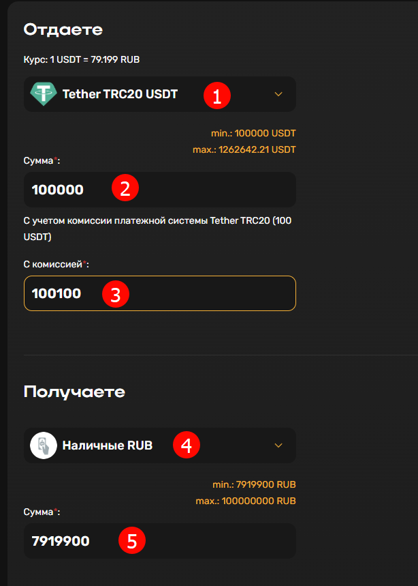Click the Получаете section heading
This screenshot has width=418, height=586.
pos(74,392)
